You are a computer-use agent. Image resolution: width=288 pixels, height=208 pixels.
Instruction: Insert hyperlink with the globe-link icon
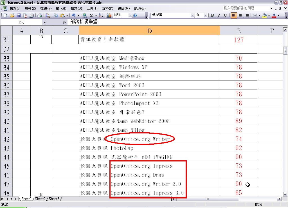tap(85, 16)
